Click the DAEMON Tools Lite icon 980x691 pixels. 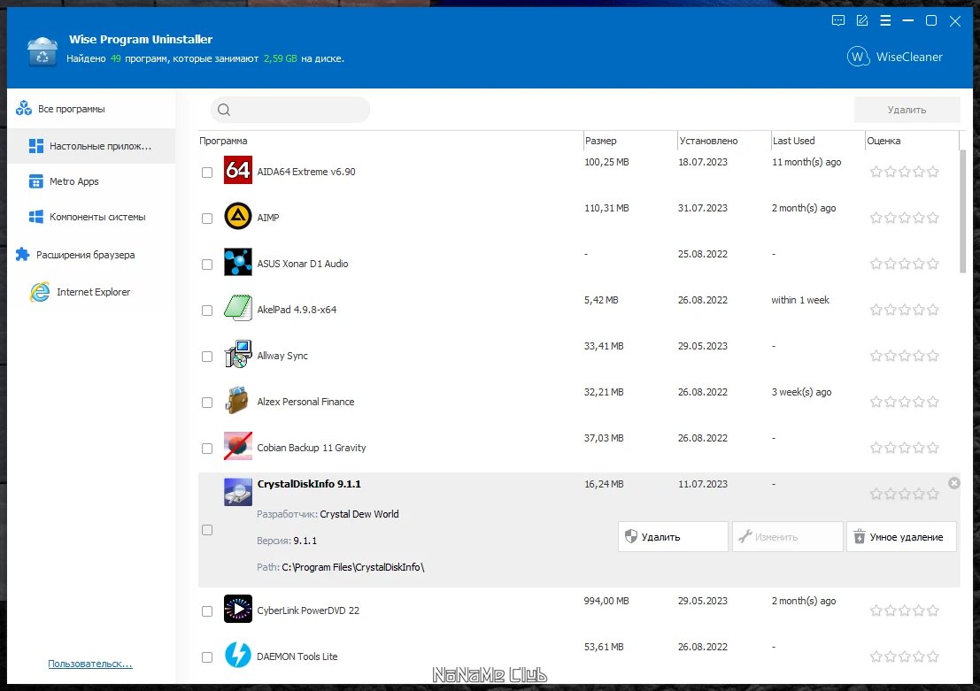pos(238,656)
